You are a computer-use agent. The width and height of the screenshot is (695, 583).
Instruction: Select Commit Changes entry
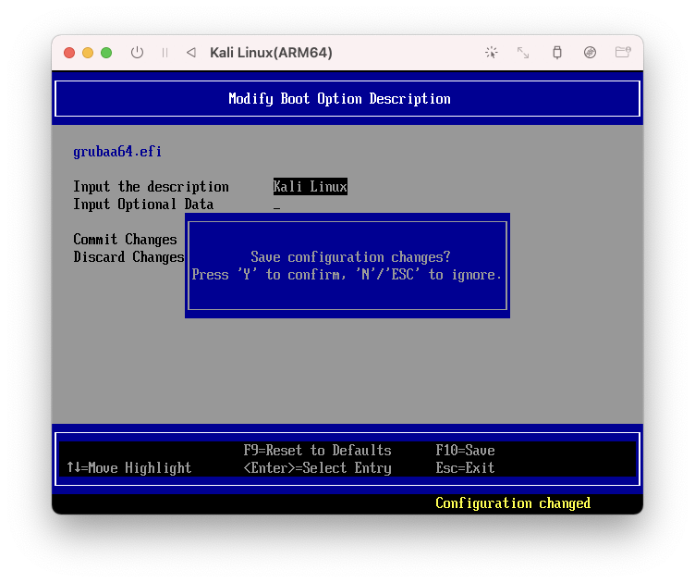pyautogui.click(x=125, y=240)
